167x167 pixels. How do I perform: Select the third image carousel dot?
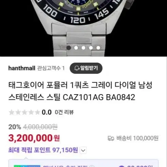[x=83, y=48]
